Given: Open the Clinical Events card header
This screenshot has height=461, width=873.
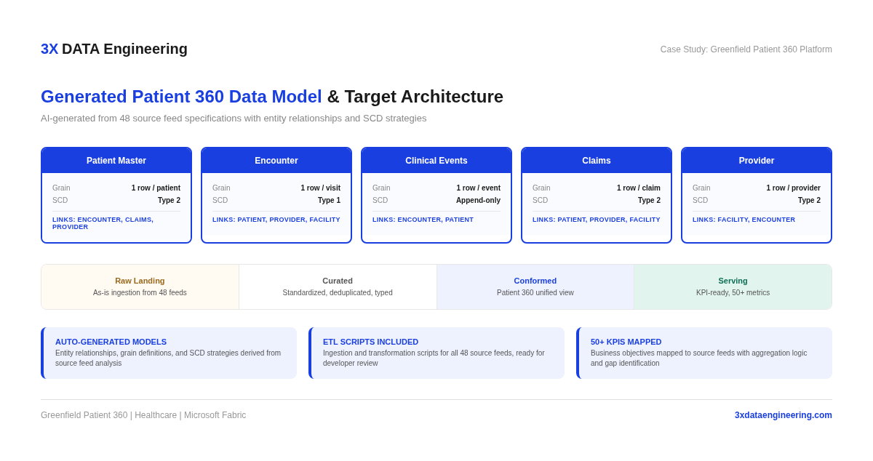Looking at the screenshot, I should (436, 161).
